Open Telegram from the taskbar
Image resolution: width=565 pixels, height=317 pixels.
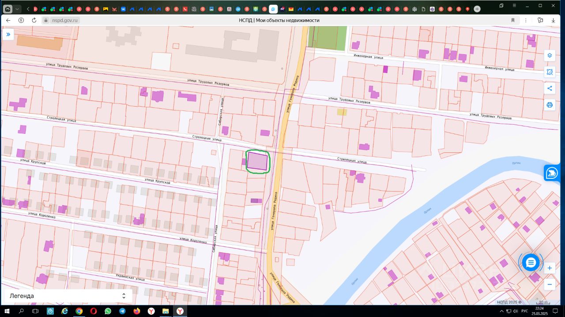[122, 311]
